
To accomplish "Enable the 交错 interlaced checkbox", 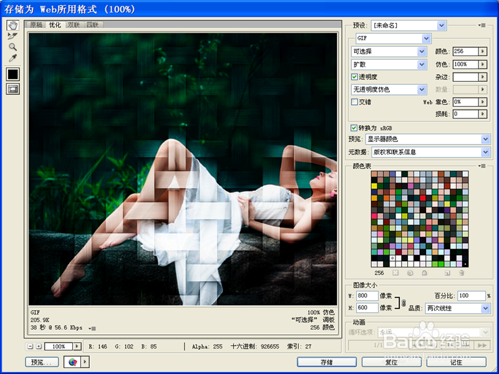I will (354, 102).
